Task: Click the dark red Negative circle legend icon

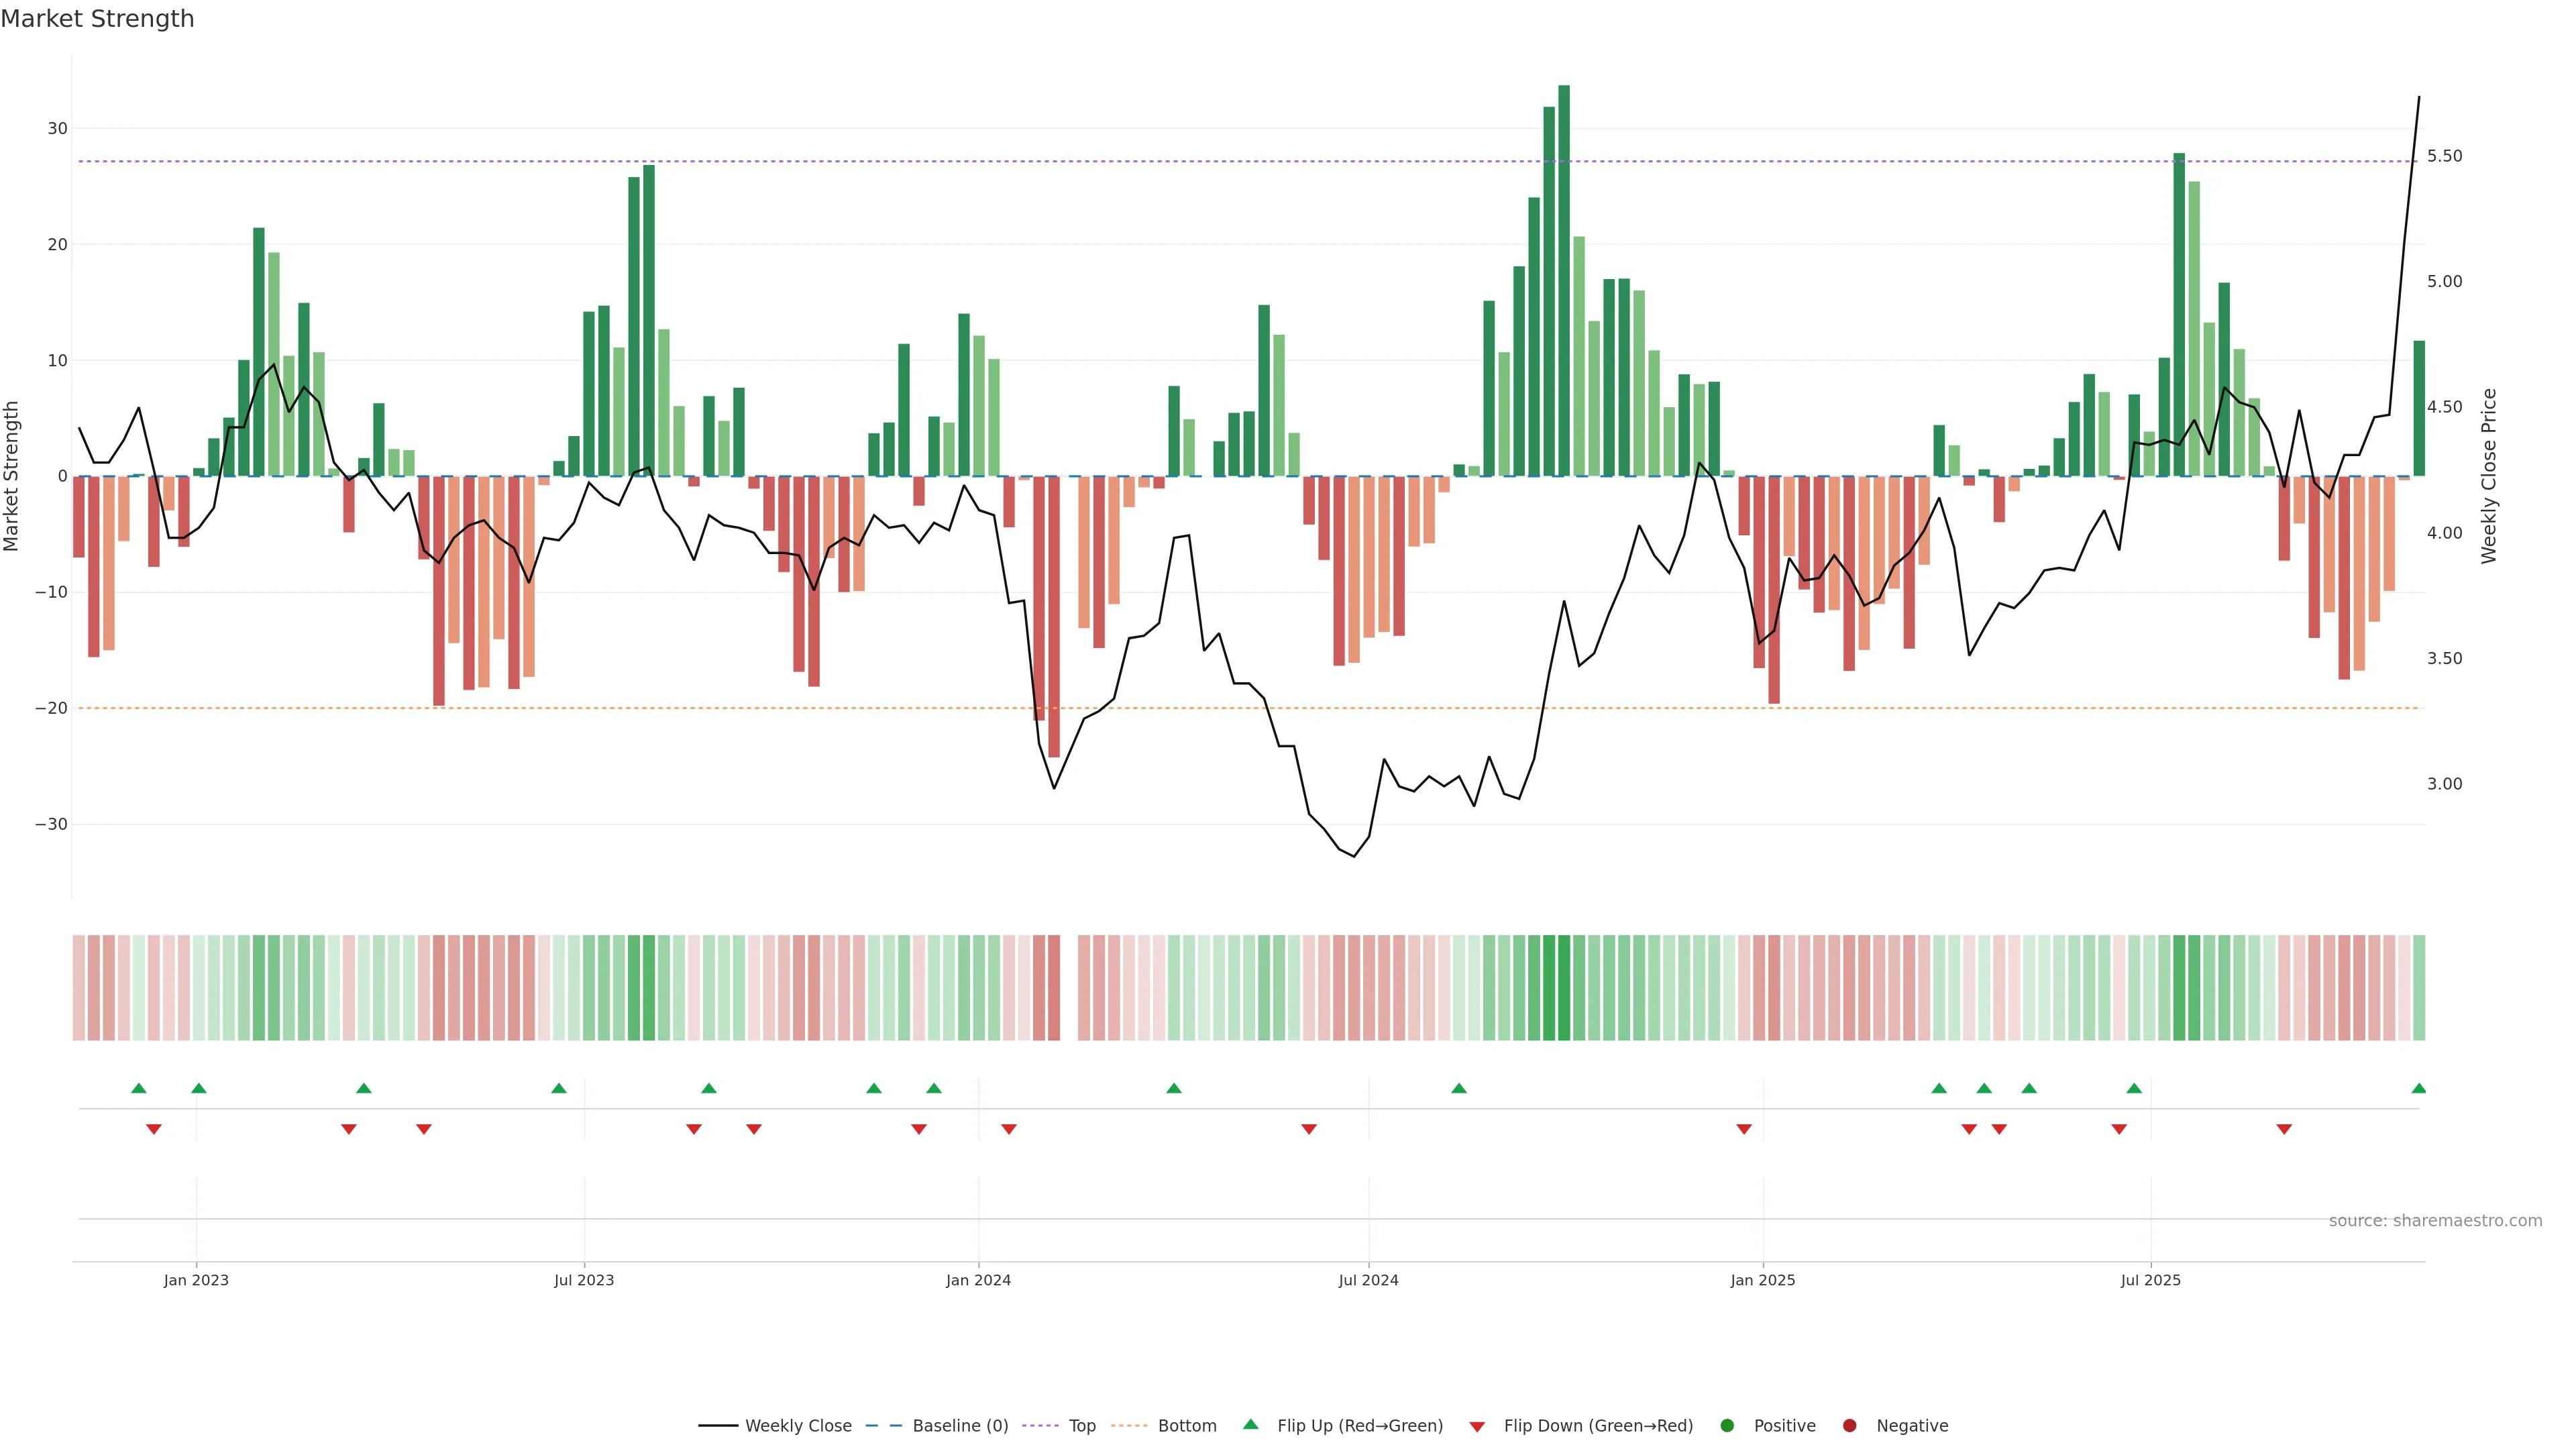Action: coord(1849,1426)
